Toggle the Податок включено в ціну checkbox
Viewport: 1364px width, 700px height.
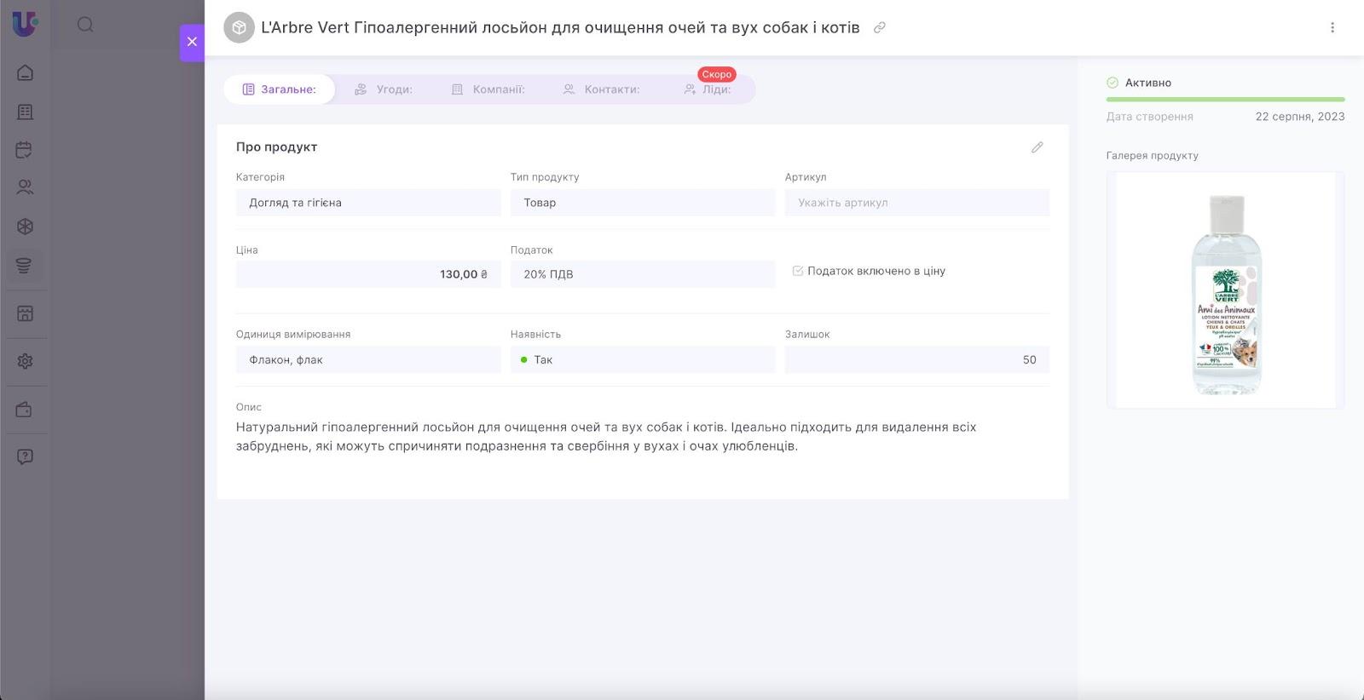click(798, 271)
